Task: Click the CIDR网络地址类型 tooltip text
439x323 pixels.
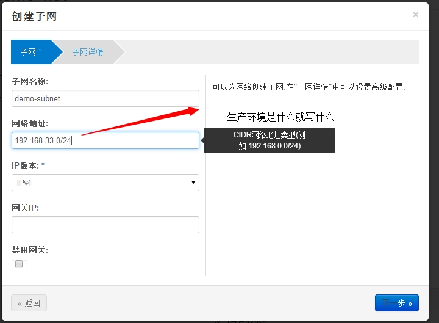Action: [269, 140]
